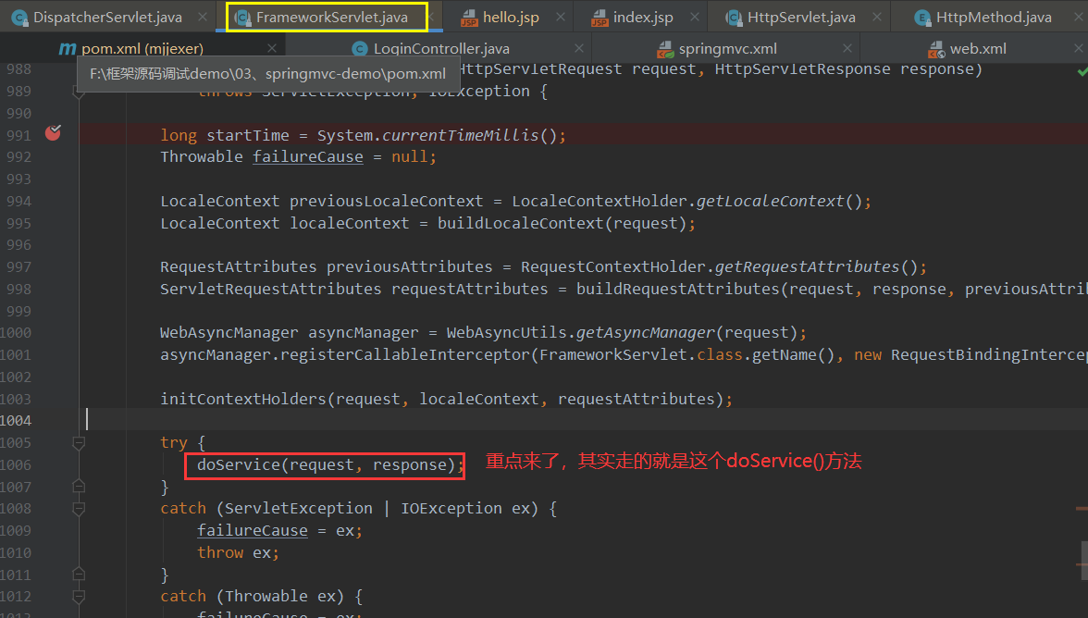This screenshot has width=1088, height=618.
Task: Click the class icon on HttpServlet.java tab
Action: [734, 18]
